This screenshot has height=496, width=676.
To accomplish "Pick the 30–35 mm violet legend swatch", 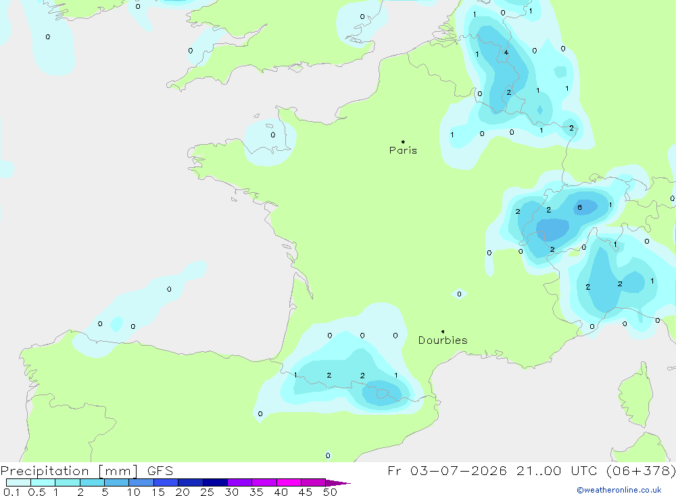I will [x=239, y=482].
